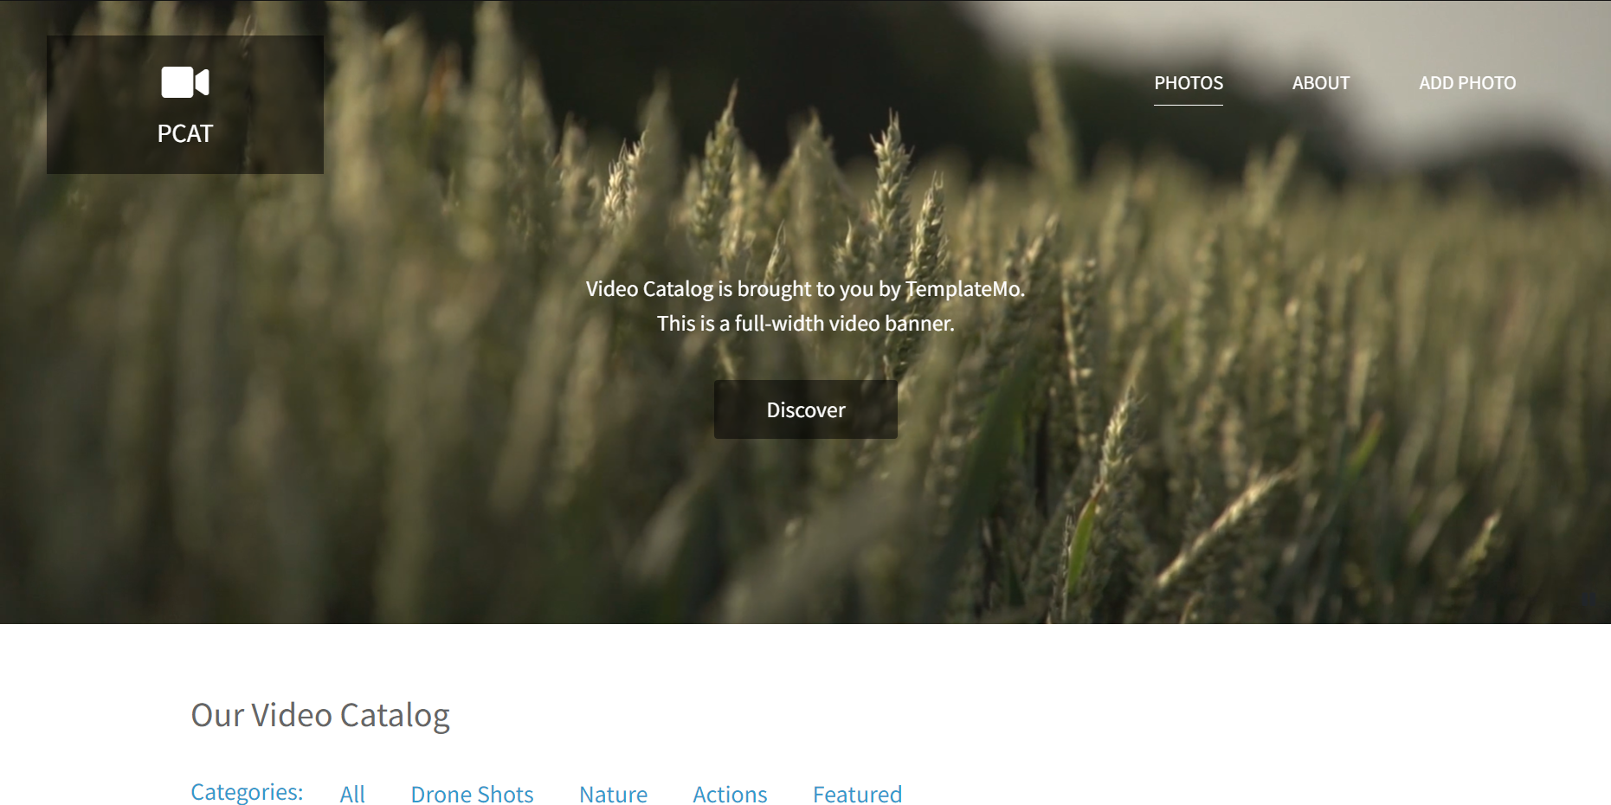The height and width of the screenshot is (805, 1611).
Task: Click the Discover button
Action: pos(806,409)
